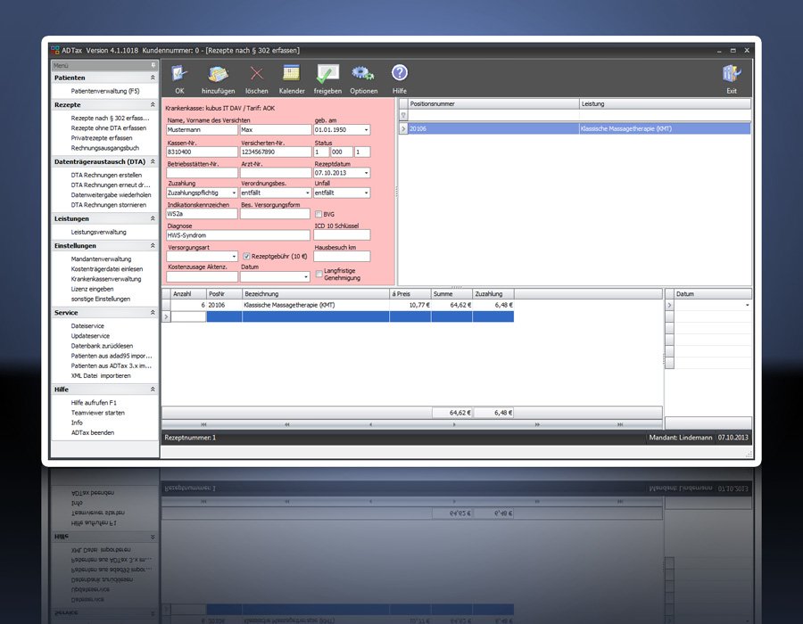The image size is (803, 624).
Task: Open the Verordnungsbes. dropdown
Action: click(x=307, y=193)
